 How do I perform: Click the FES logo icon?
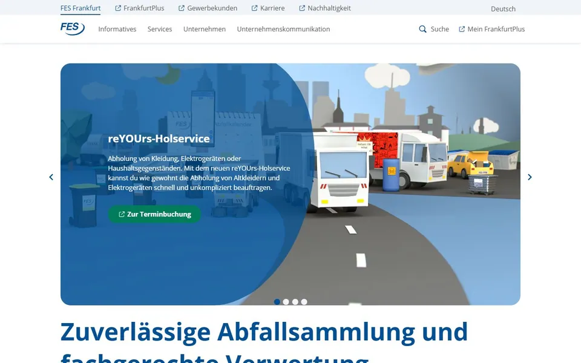click(x=73, y=28)
